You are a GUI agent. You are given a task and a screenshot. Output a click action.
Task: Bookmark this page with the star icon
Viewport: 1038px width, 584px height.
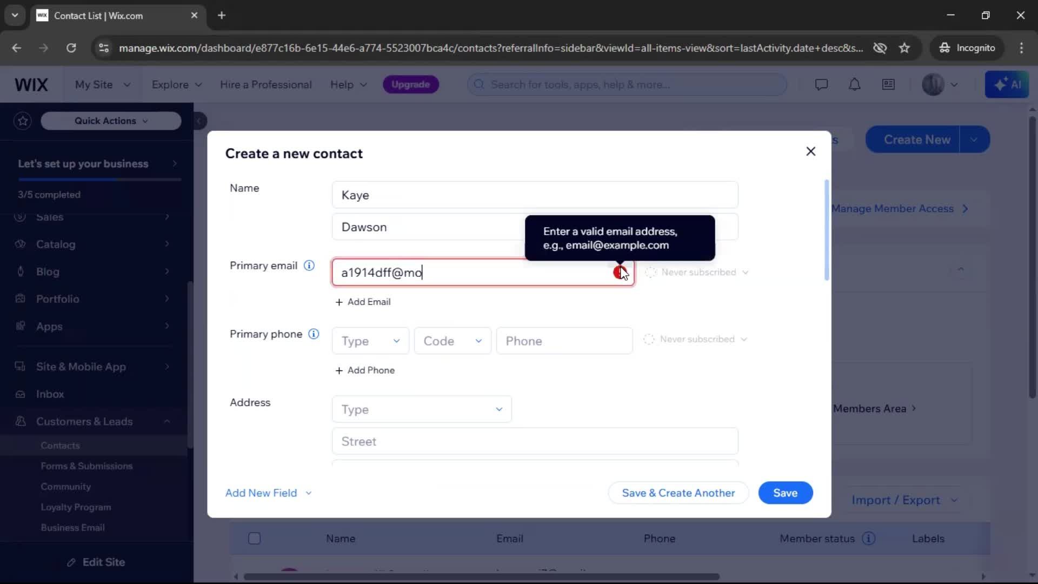pos(904,48)
